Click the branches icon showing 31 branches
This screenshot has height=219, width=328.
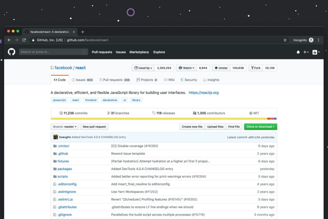109,113
